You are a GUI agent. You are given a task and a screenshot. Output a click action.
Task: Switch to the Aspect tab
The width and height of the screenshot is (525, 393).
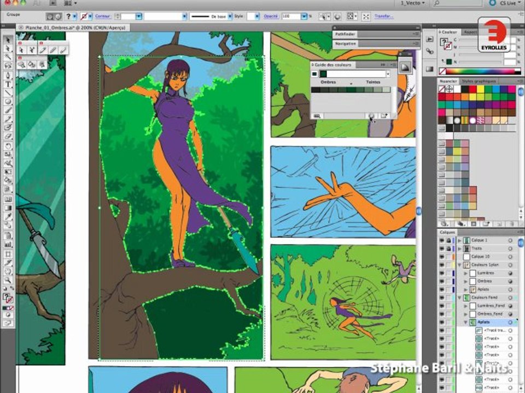pos(470,32)
